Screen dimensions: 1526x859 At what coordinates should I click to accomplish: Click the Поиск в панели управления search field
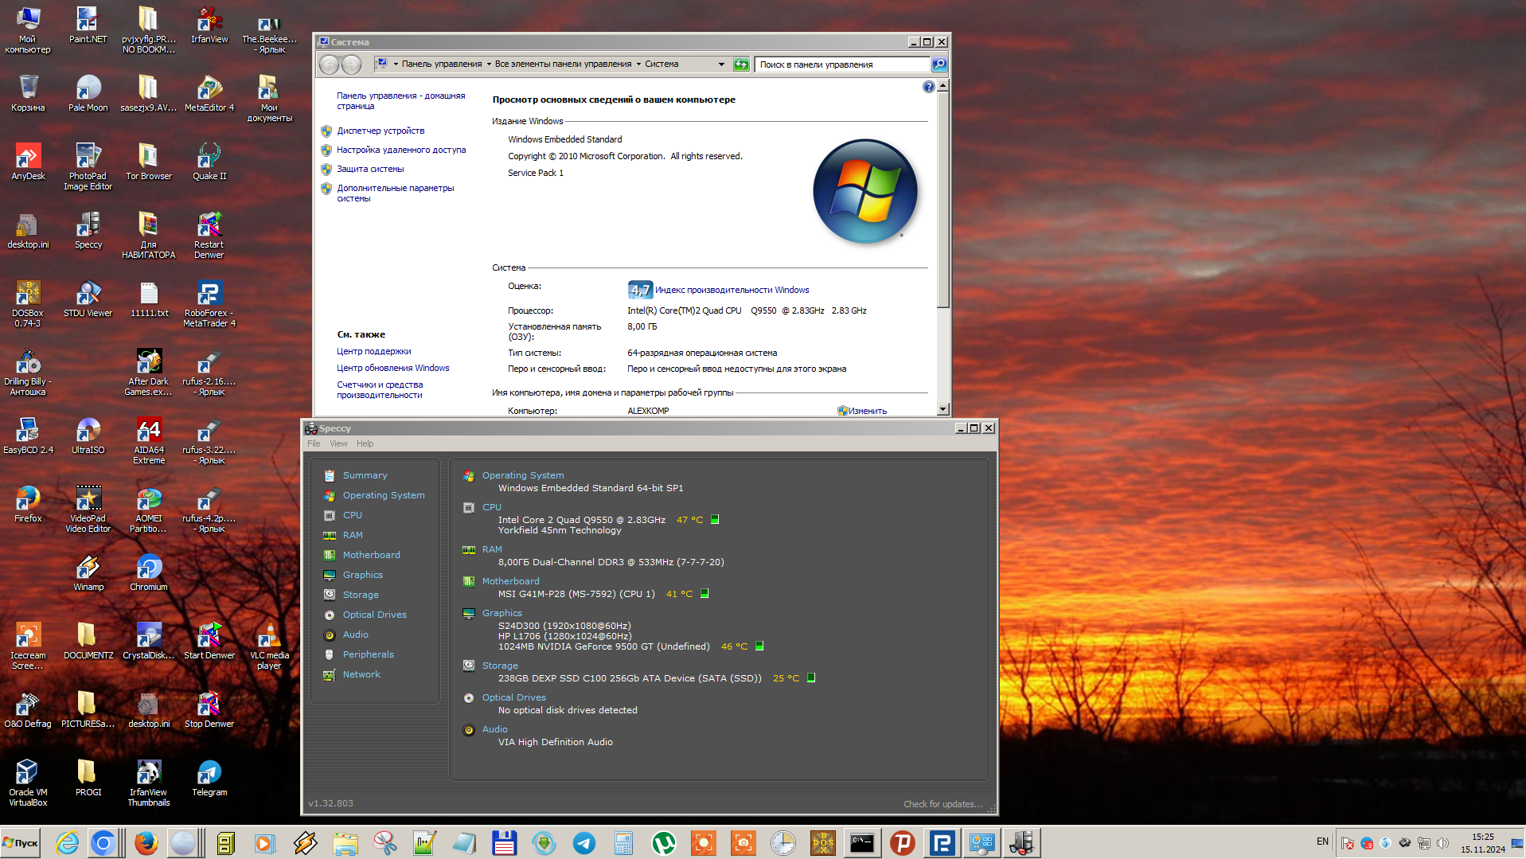tap(843, 64)
